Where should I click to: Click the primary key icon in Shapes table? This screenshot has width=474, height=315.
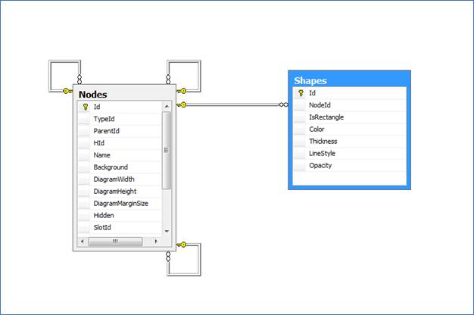[301, 93]
